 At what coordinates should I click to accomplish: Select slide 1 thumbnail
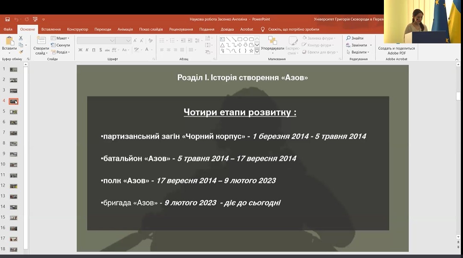[14, 70]
